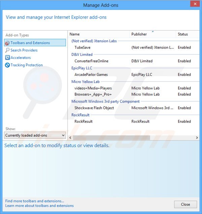Click the Xtension Labs group header
The image size is (202, 214).
click(x=94, y=41)
